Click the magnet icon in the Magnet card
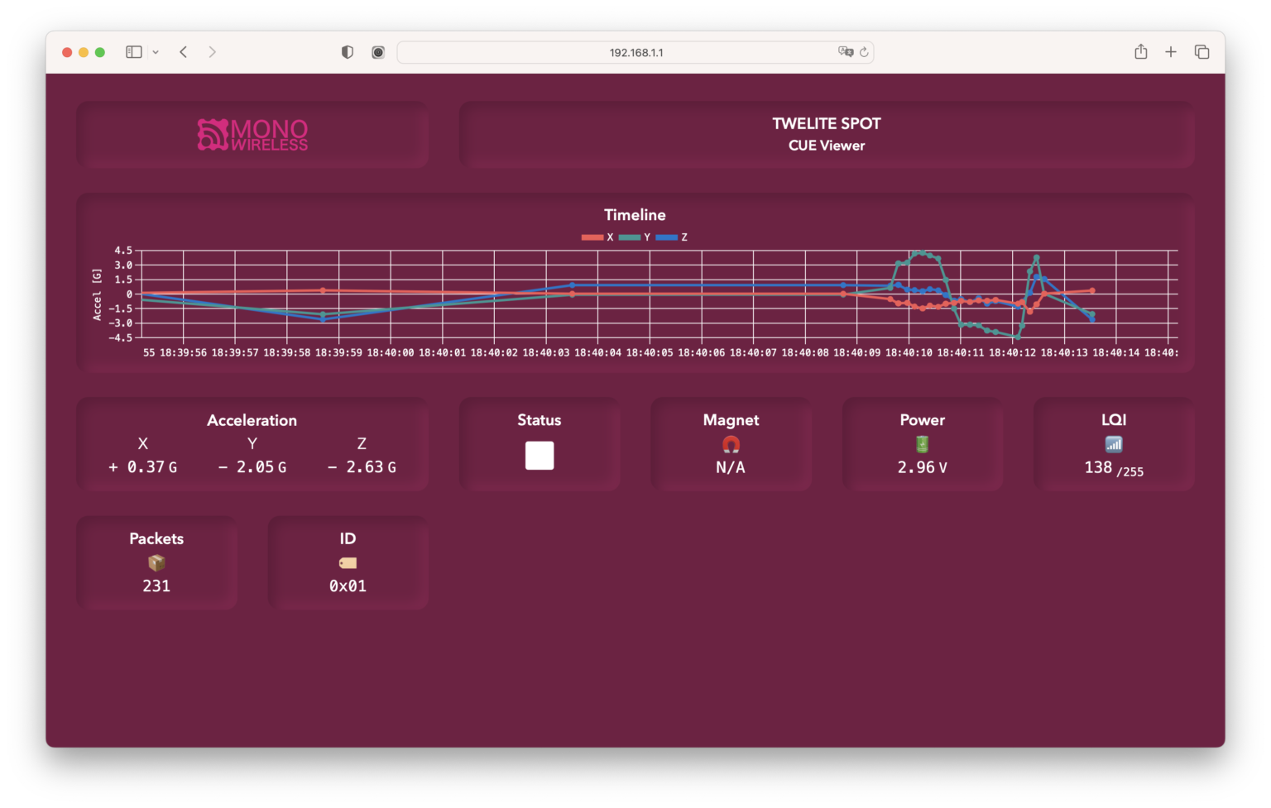This screenshot has width=1271, height=808. point(731,444)
